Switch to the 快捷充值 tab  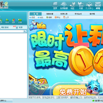point(64,14)
